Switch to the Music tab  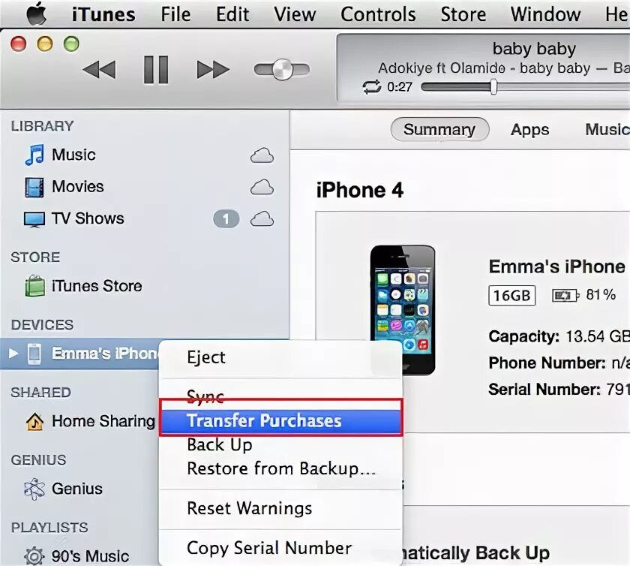607,130
